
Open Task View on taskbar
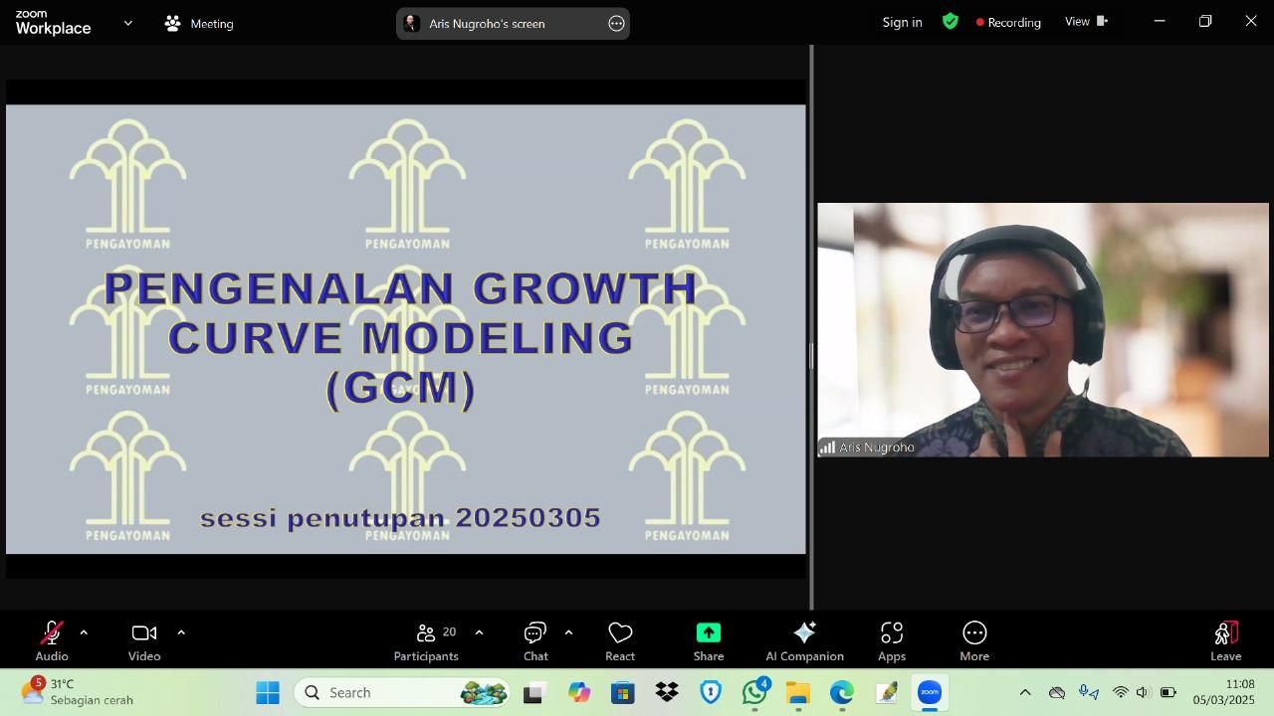coord(533,692)
